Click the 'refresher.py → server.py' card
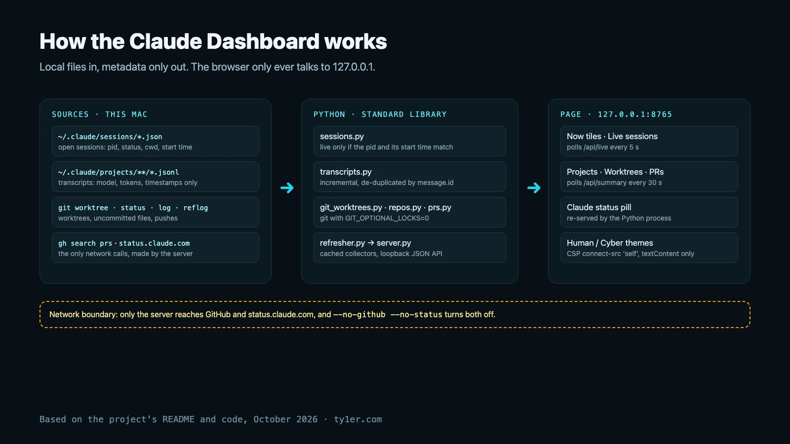This screenshot has height=444, width=790. tap(410, 248)
